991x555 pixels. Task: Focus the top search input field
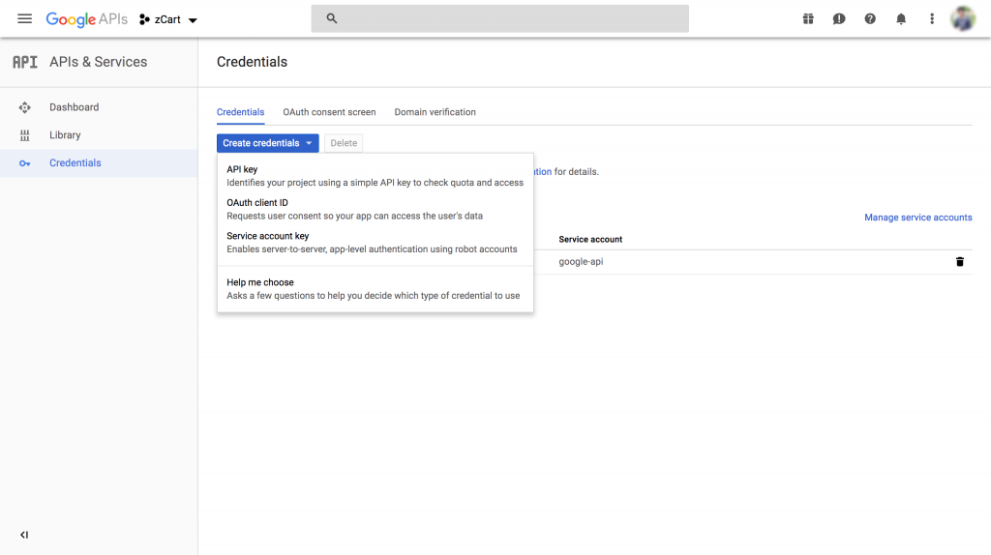(x=499, y=18)
